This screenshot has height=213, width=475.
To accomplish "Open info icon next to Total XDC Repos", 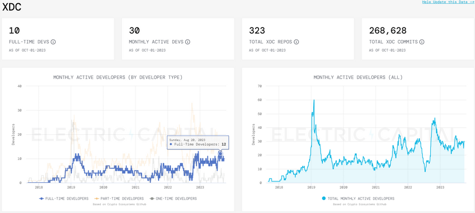I will 296,42.
